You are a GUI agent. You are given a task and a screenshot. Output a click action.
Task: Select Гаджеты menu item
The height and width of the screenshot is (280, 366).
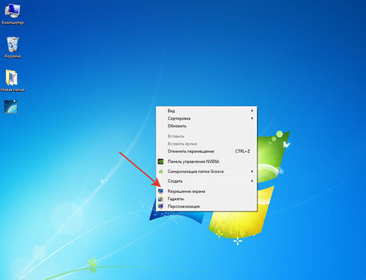pos(207,199)
